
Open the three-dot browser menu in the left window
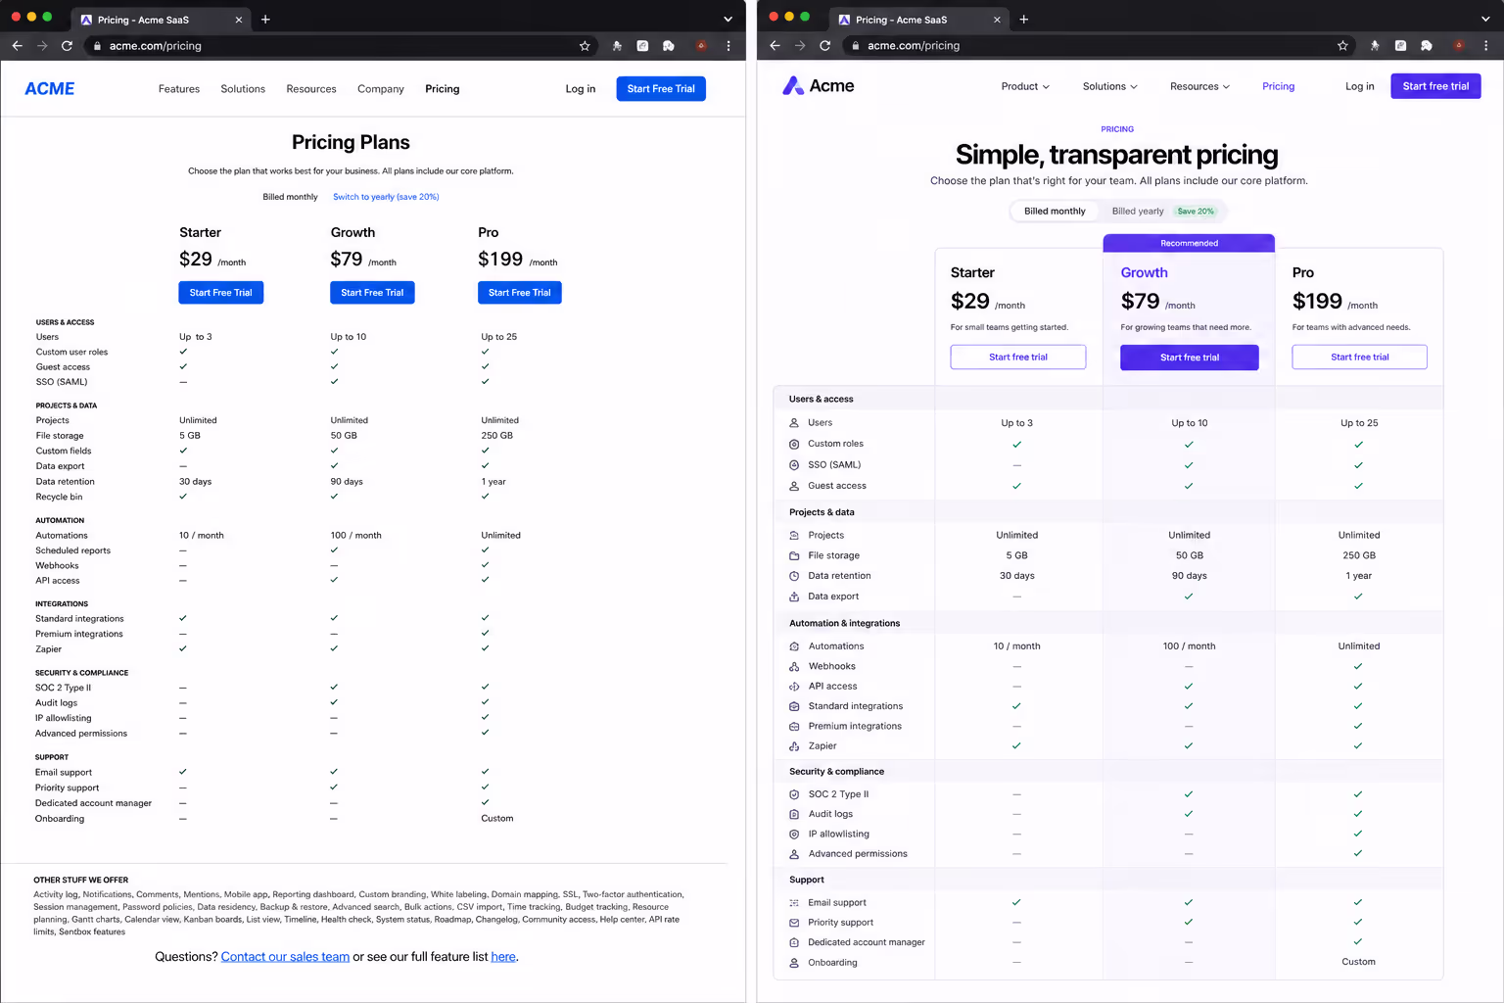point(728,45)
